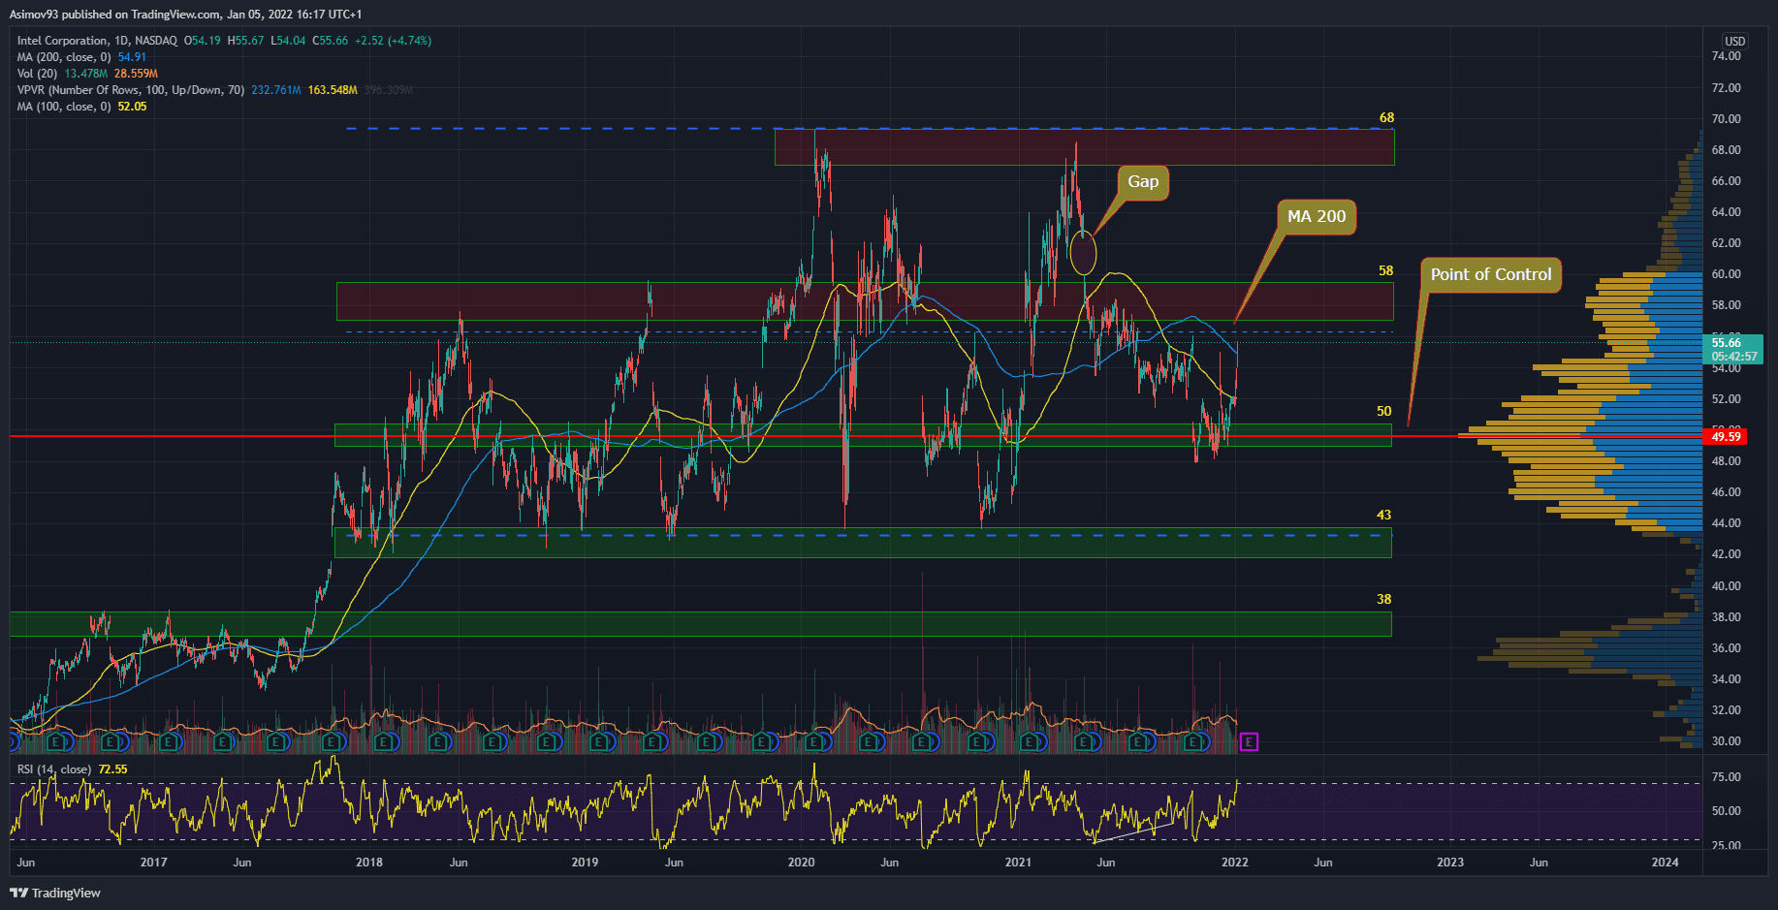
Task: Click the leftmost green earnings E marker
Action: 55,742
